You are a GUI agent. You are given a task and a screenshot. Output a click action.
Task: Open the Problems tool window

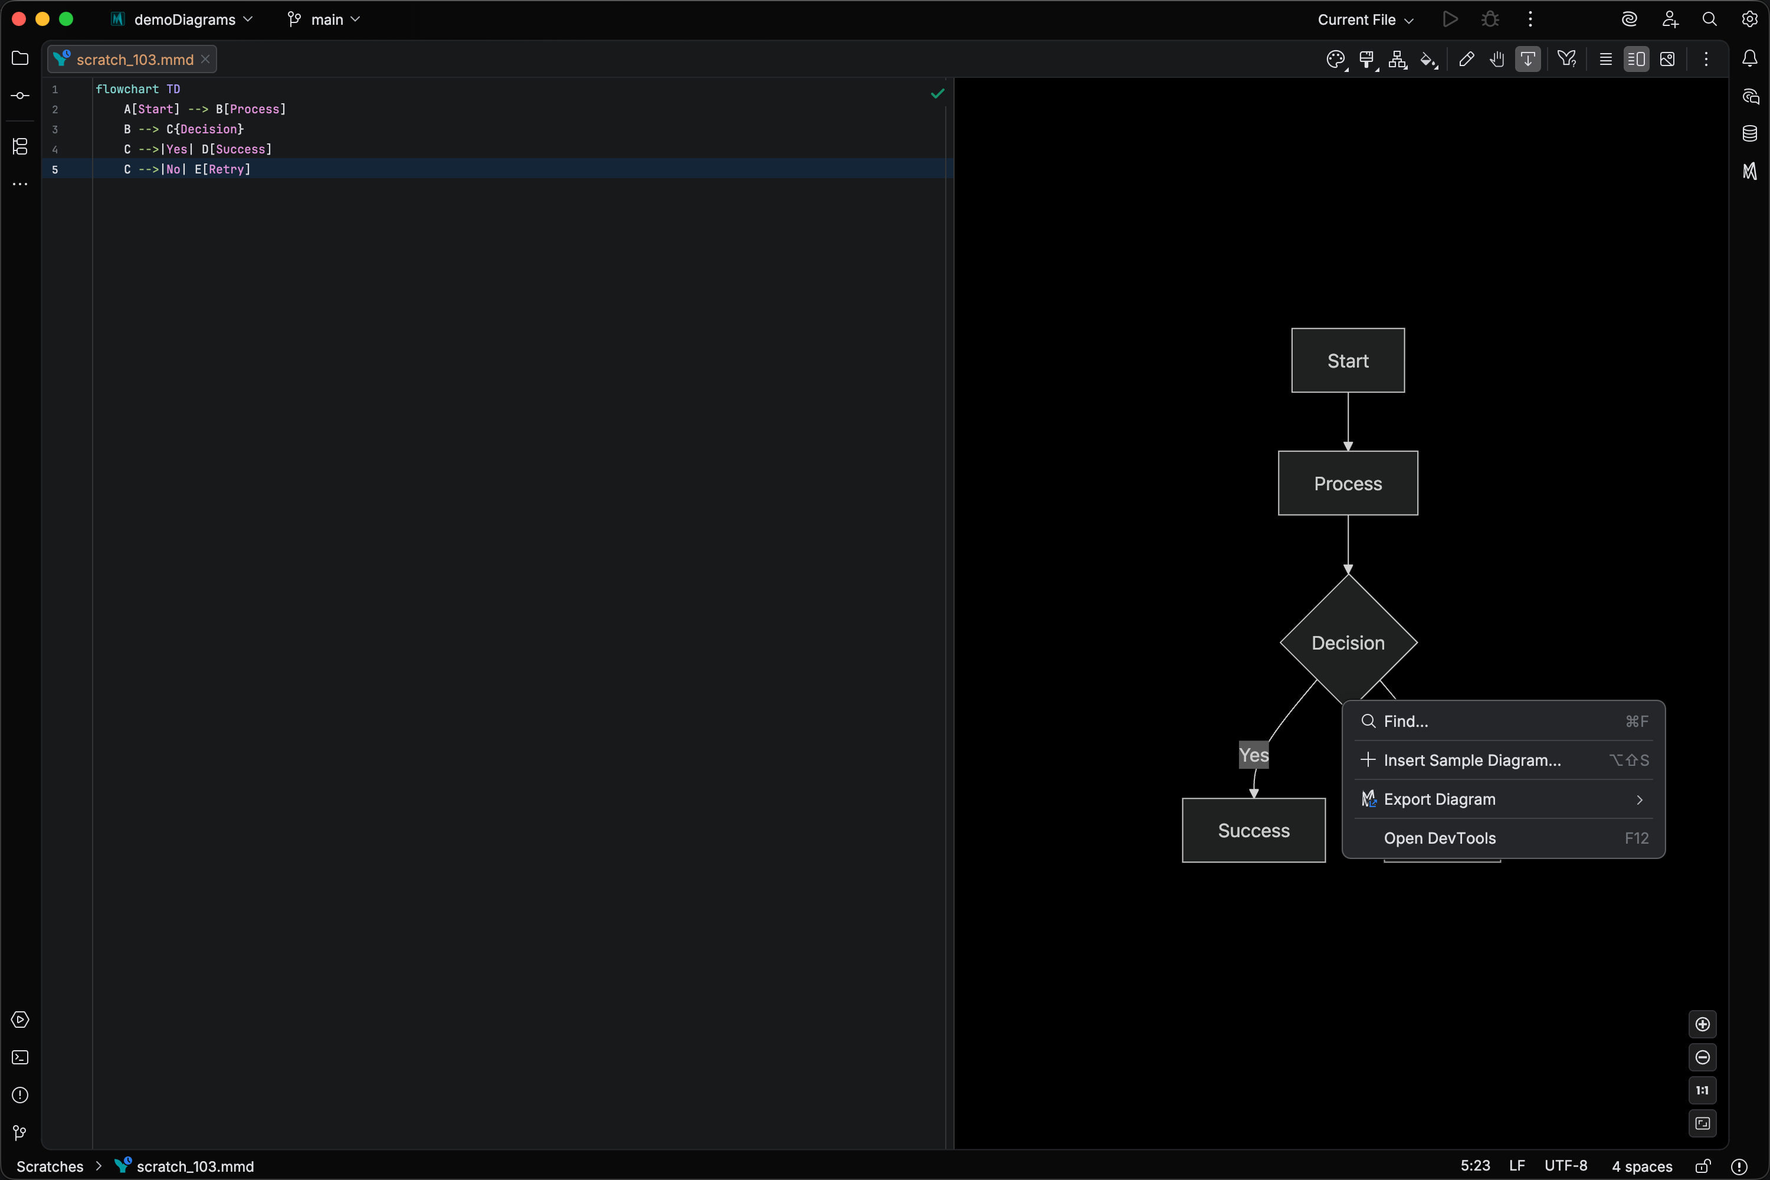point(19,1095)
